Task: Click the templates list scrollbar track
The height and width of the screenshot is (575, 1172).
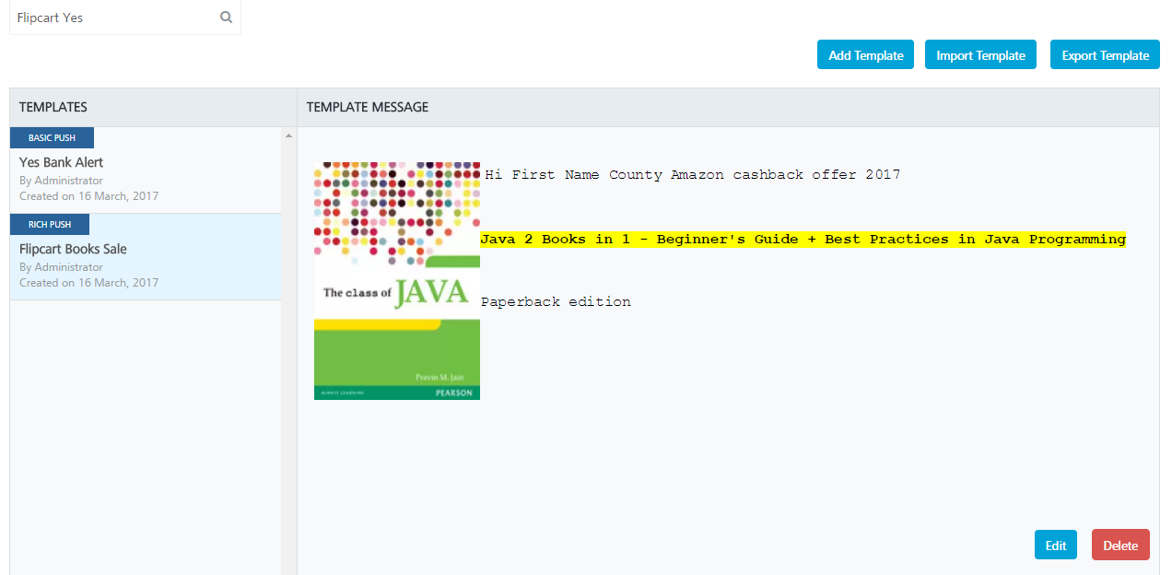Action: point(288,359)
